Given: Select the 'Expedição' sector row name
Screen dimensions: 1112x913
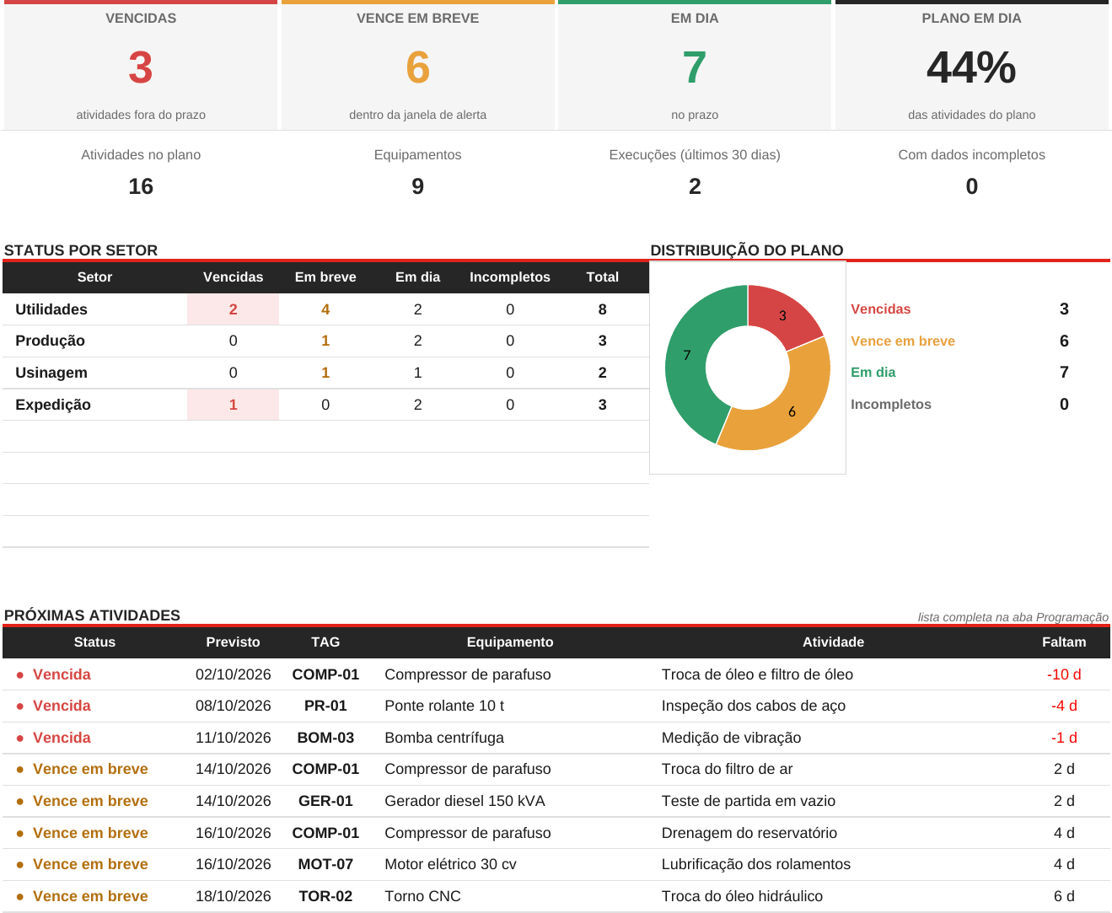Looking at the screenshot, I should (x=53, y=405).
